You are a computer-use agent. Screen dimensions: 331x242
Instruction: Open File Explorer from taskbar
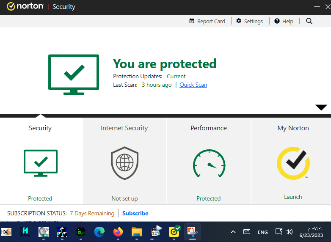(137, 232)
